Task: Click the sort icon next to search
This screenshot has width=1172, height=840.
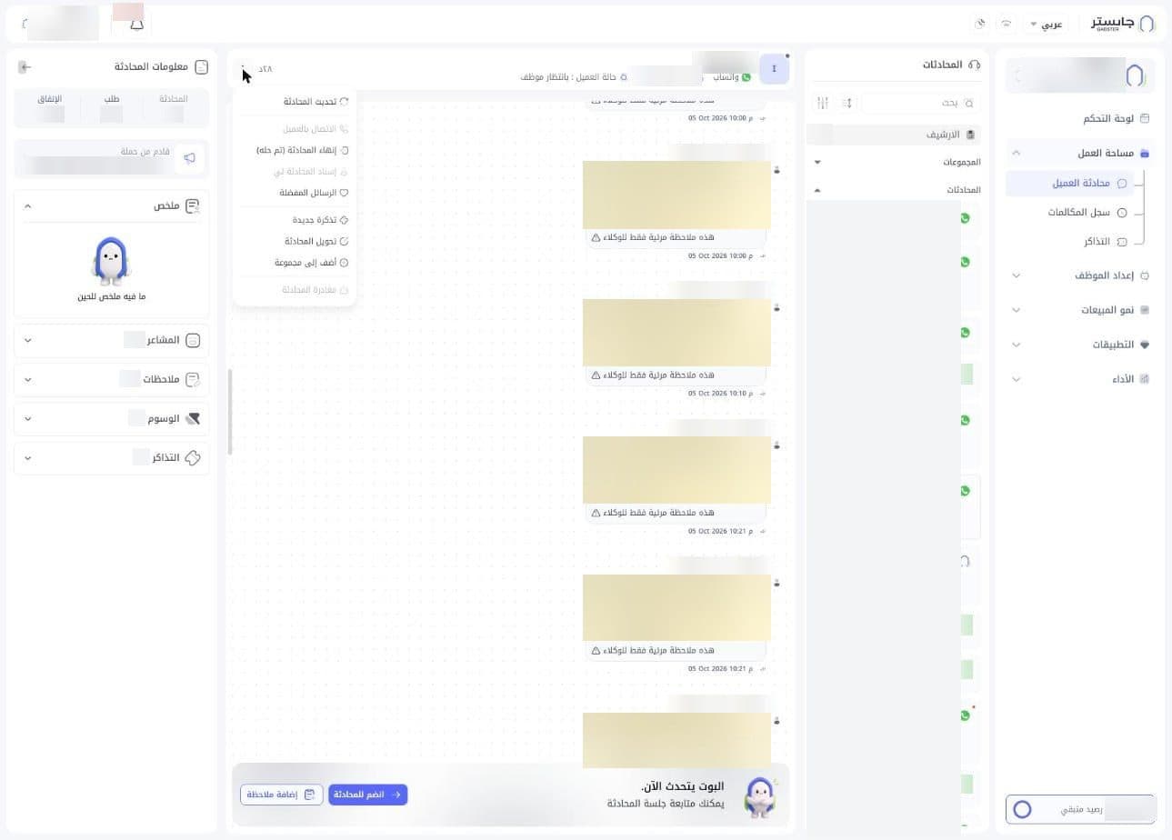Action: 847,103
